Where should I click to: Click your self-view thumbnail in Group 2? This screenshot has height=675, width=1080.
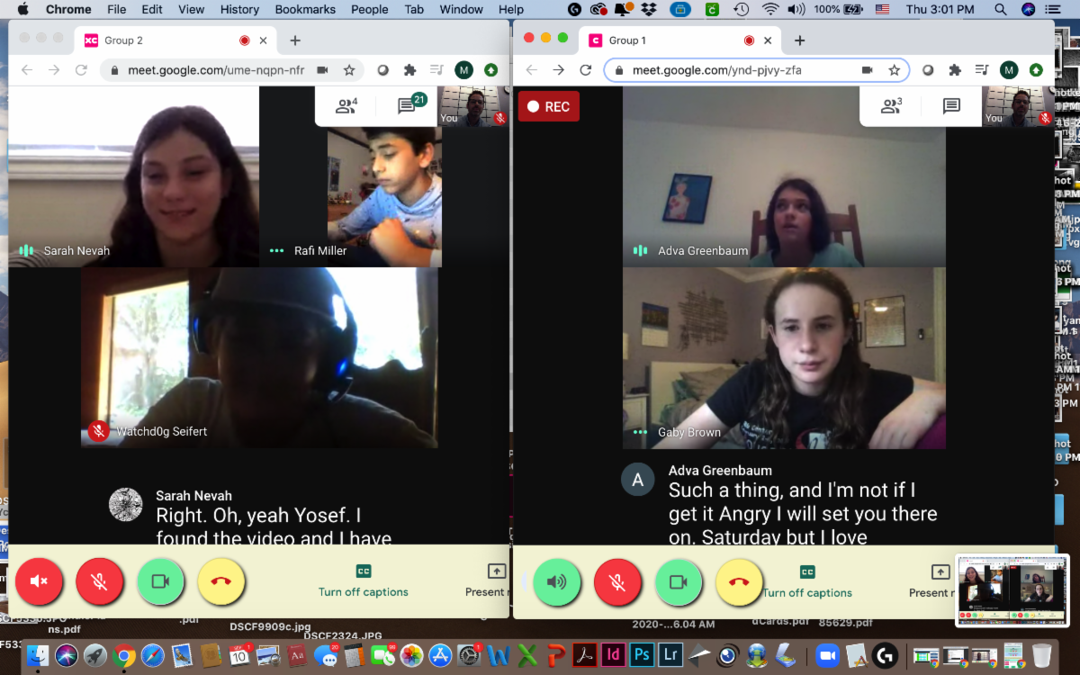[473, 106]
